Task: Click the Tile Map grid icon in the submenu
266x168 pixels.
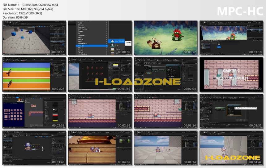Action: click(112, 49)
